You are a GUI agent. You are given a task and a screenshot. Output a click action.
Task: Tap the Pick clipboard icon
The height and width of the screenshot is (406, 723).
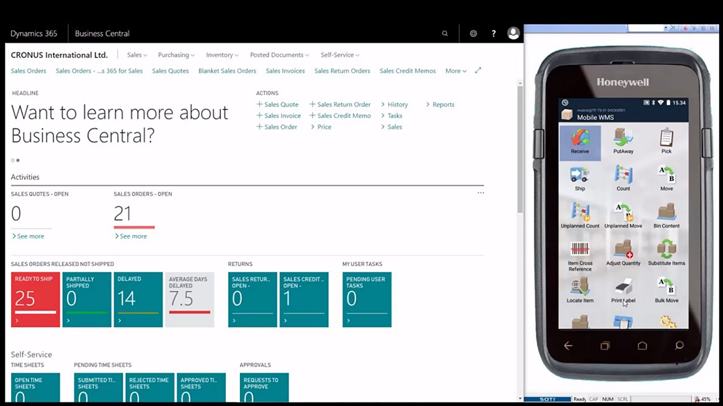[667, 142]
